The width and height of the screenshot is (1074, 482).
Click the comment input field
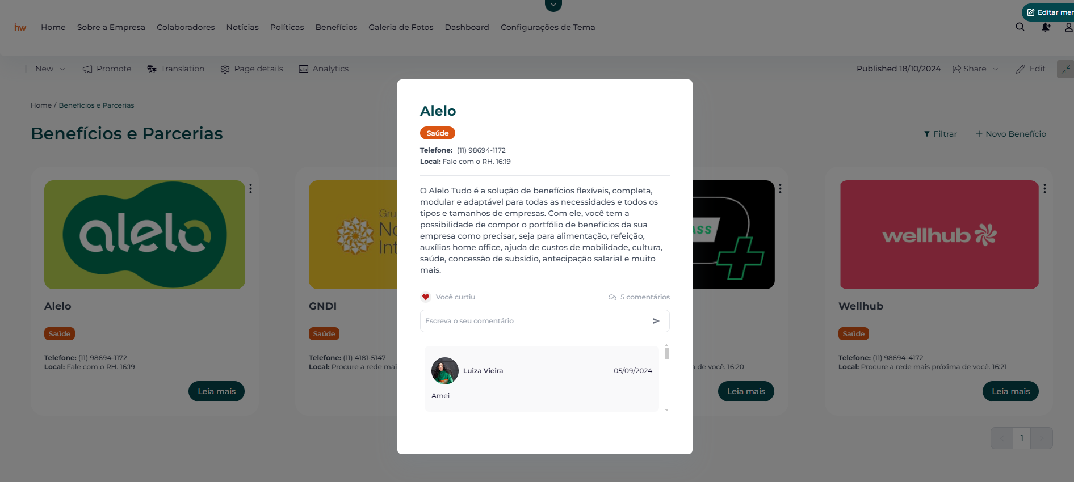pos(534,321)
